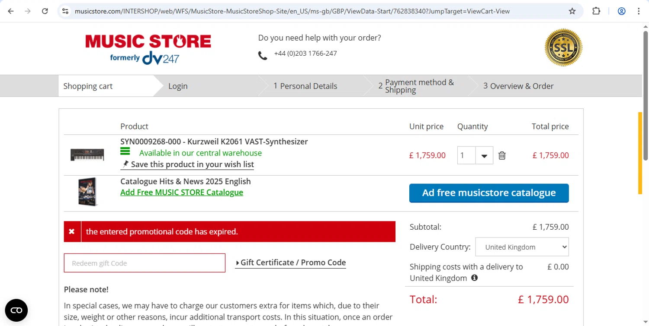The width and height of the screenshot is (649, 326).
Task: Open the browser profile menu
Action: [622, 11]
